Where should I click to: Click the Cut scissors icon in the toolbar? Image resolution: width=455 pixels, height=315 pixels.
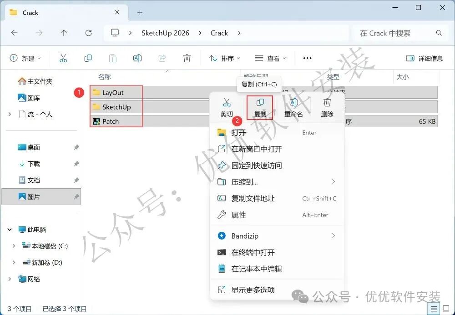[63, 58]
